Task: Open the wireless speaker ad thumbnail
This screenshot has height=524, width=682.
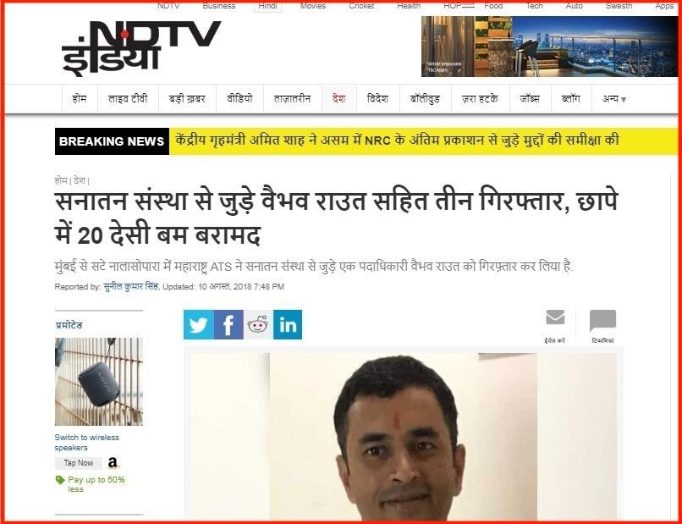Action: click(x=99, y=382)
